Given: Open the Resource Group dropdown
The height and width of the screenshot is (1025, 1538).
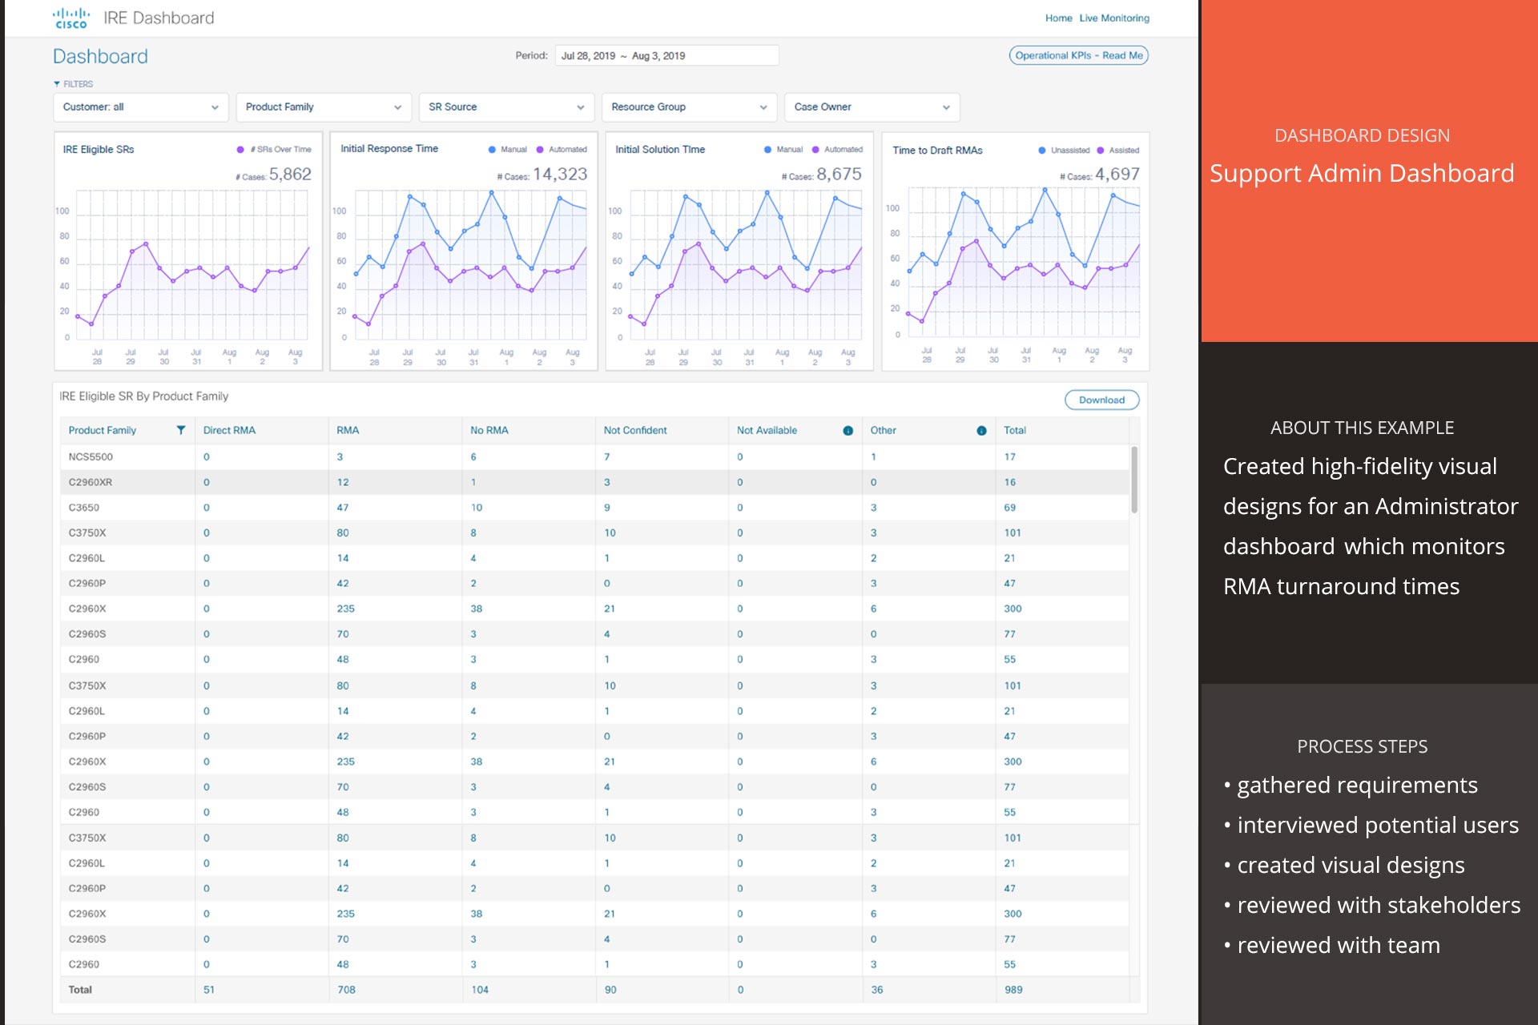Looking at the screenshot, I should tap(689, 107).
